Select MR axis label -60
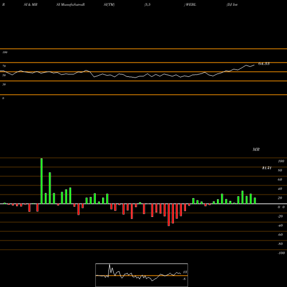This screenshot has height=287, width=287. click(280, 235)
